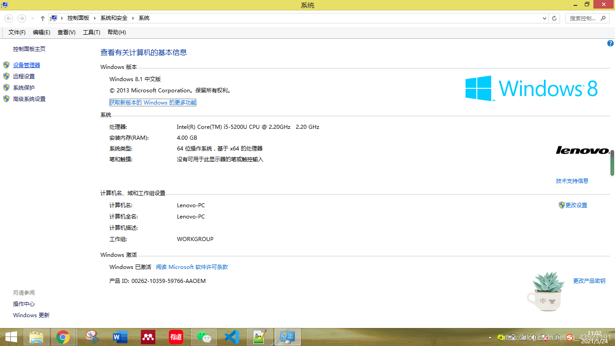The width and height of the screenshot is (615, 346).
Task: Launch Google Chrome from the taskbar
Action: (x=63, y=337)
